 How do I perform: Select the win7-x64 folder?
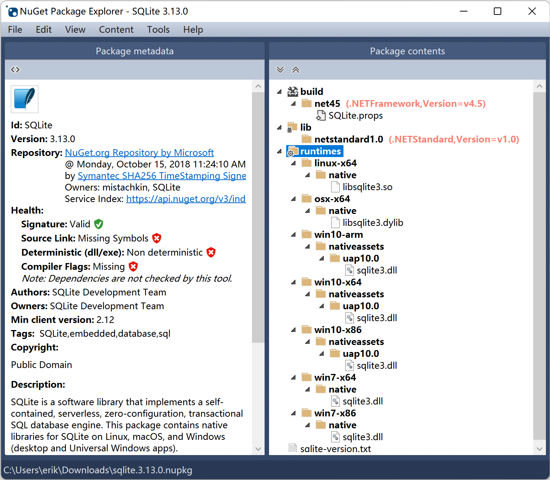point(335,377)
